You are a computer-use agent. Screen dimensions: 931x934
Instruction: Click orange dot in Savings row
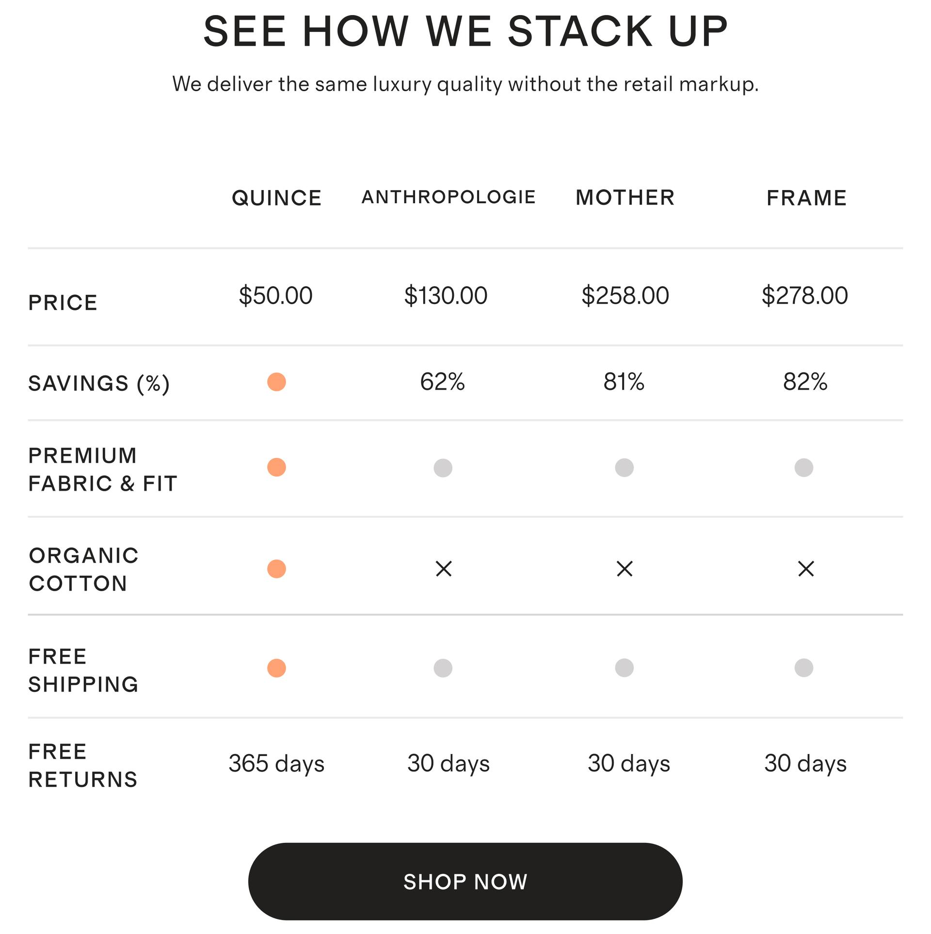click(x=276, y=382)
